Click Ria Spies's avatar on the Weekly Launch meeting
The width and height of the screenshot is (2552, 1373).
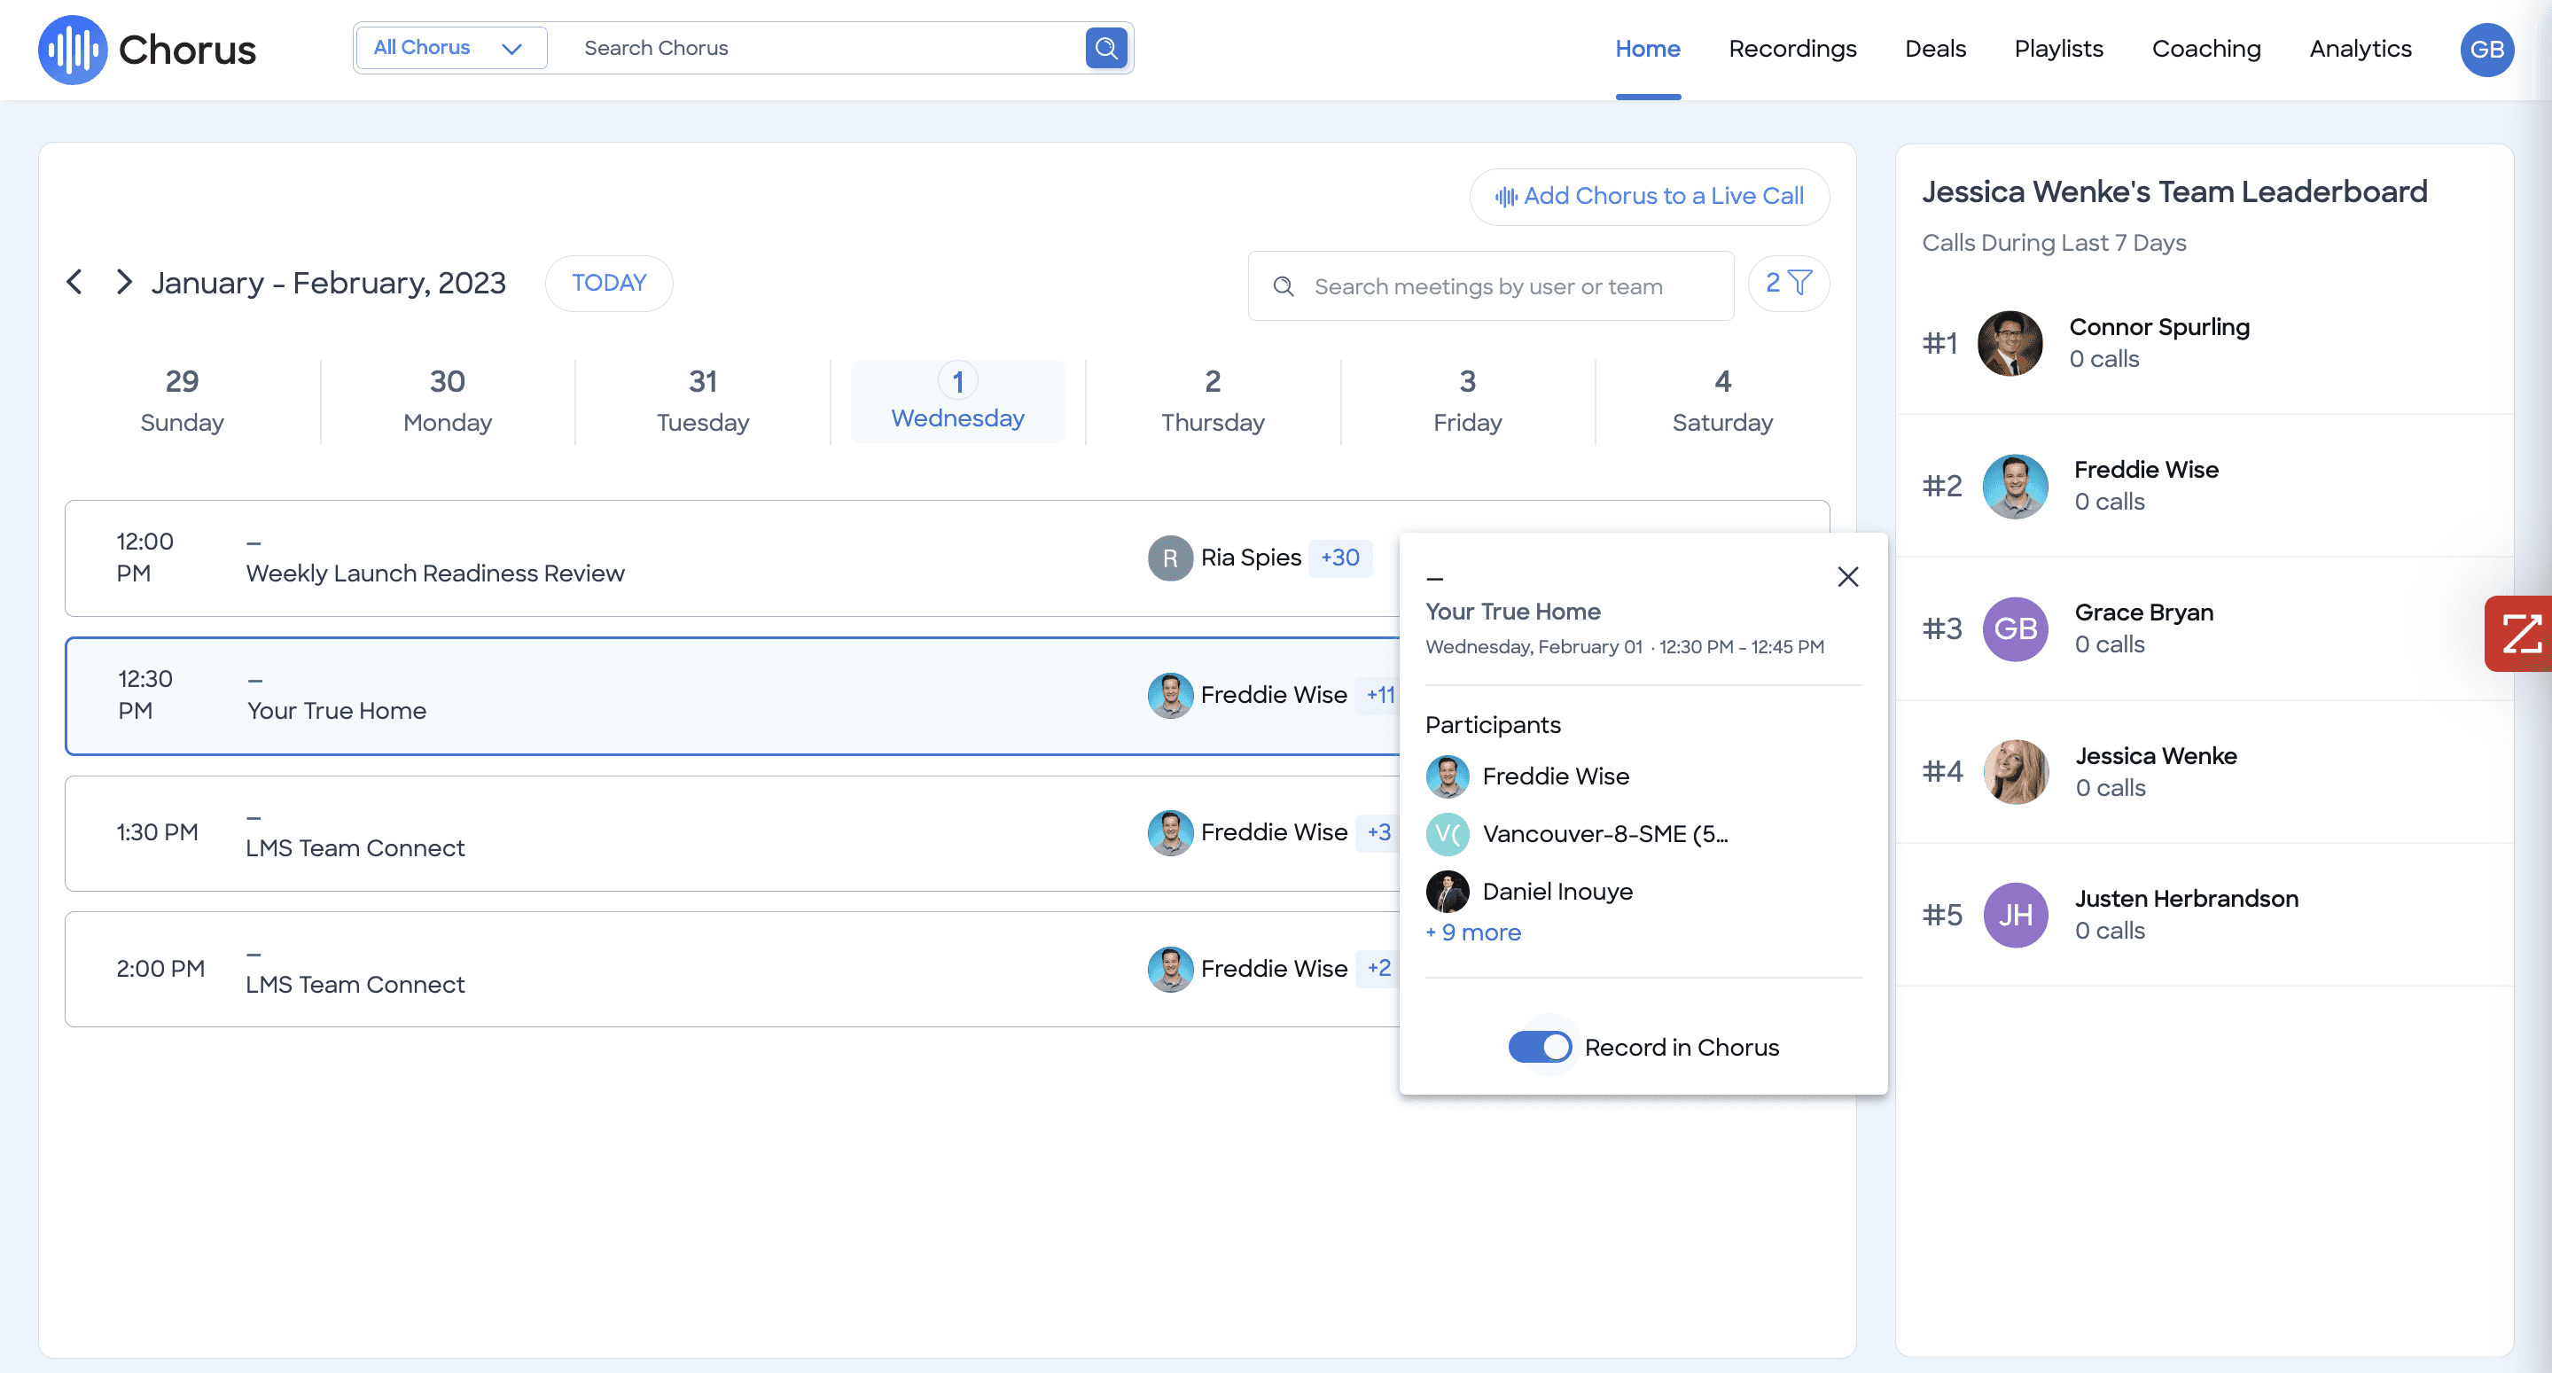tap(1170, 558)
